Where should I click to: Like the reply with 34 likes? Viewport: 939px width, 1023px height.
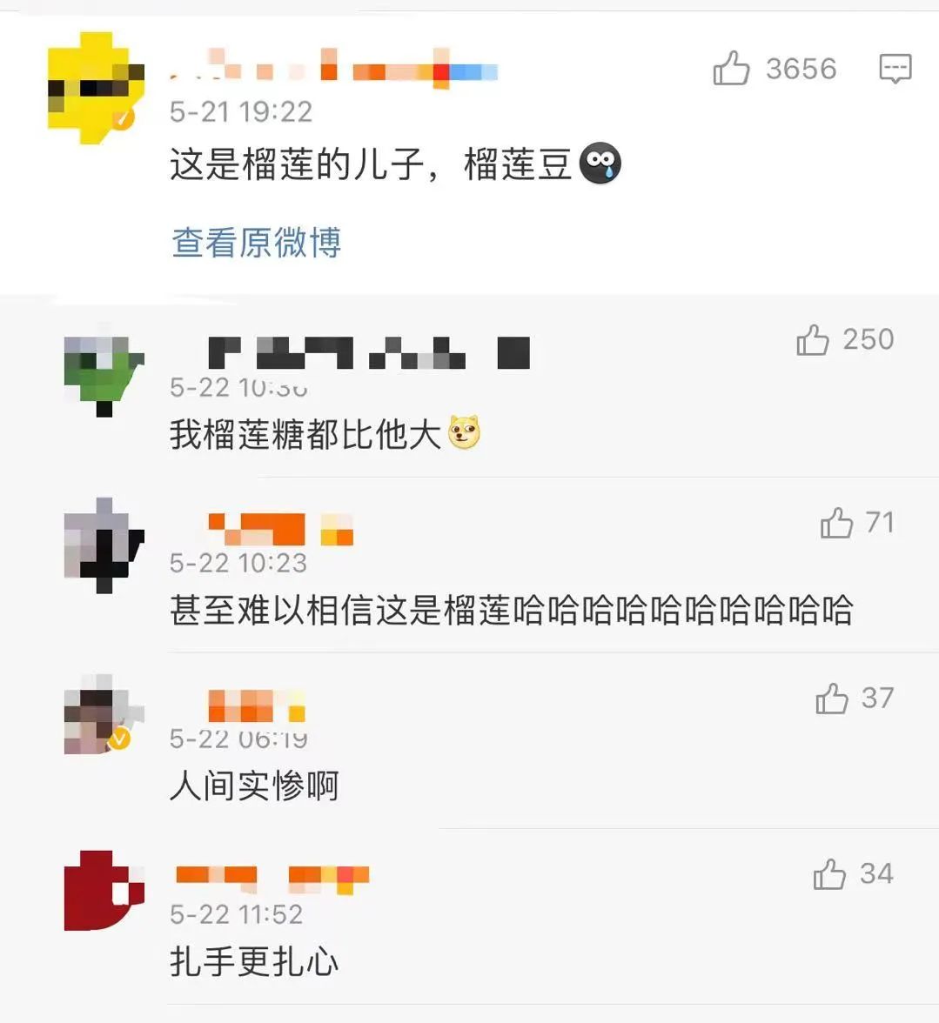pos(829,873)
